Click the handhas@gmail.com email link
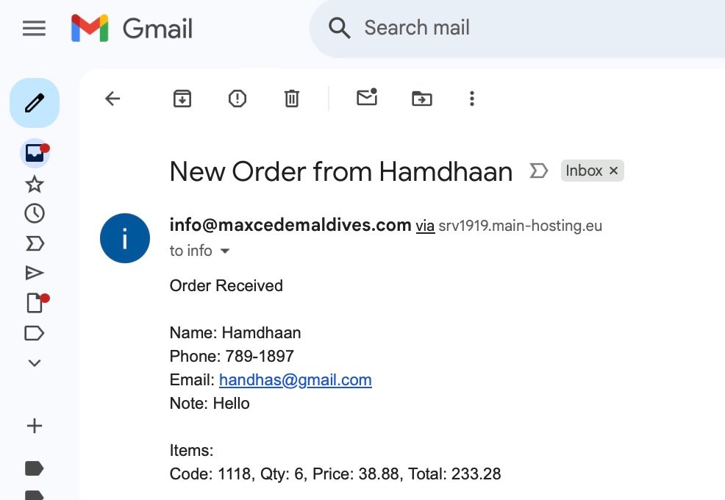 295,380
